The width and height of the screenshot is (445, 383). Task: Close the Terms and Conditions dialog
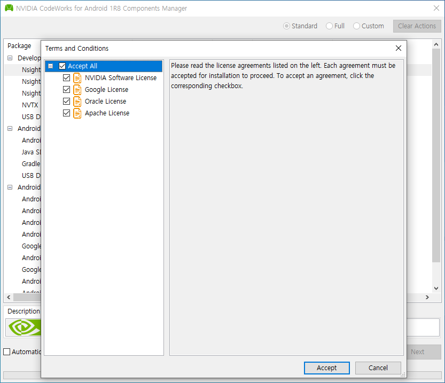(399, 48)
